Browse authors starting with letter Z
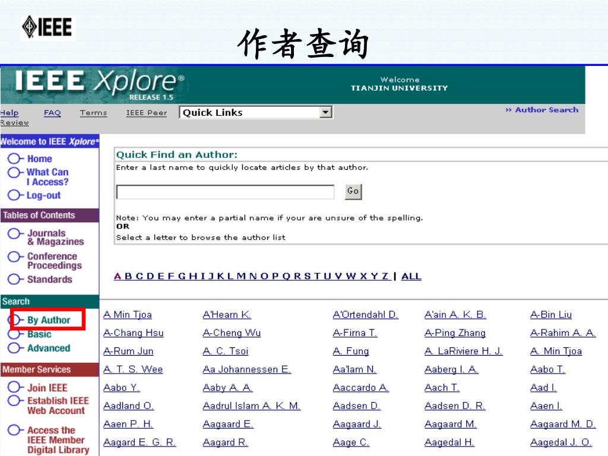The height and width of the screenshot is (456, 608). click(x=385, y=277)
